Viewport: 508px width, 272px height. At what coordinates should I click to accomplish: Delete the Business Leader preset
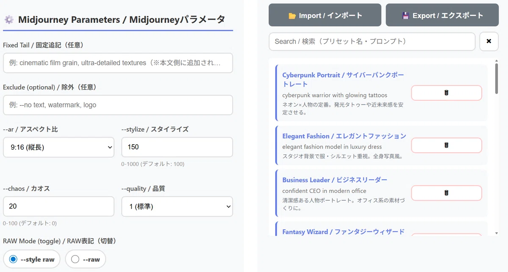click(x=446, y=193)
